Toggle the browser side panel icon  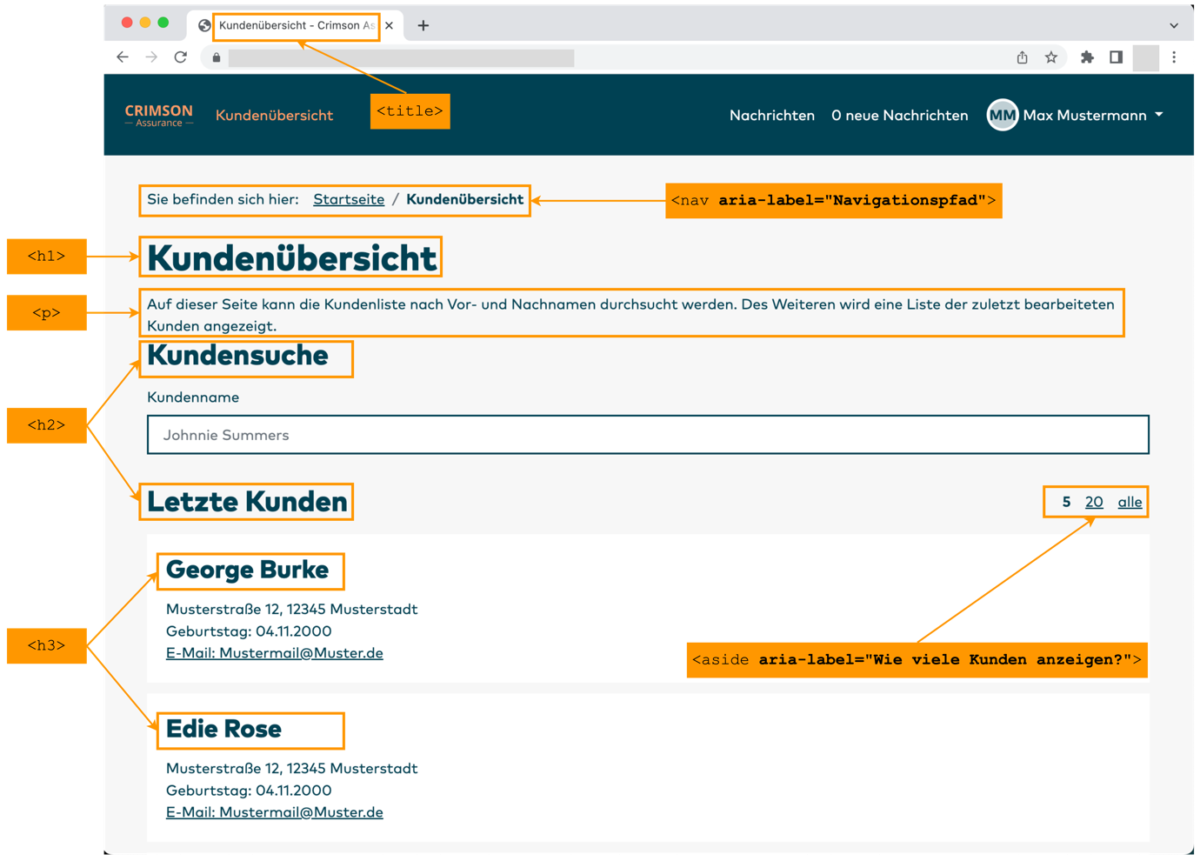click(1116, 57)
